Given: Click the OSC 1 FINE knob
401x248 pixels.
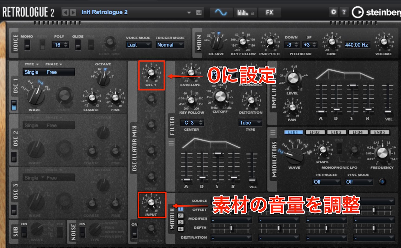Looking at the screenshot, I should click(116, 98).
